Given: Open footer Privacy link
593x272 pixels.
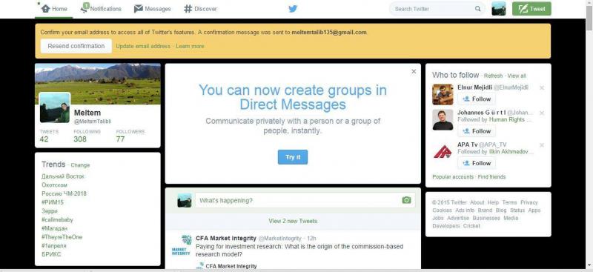Looking at the screenshot, I should pos(529,202).
